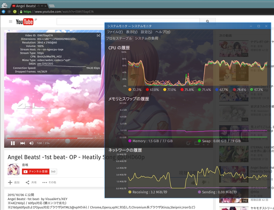The height and width of the screenshot is (210, 274).
Task: Go forward with the browser forward arrow
Action: [x=9, y=12]
